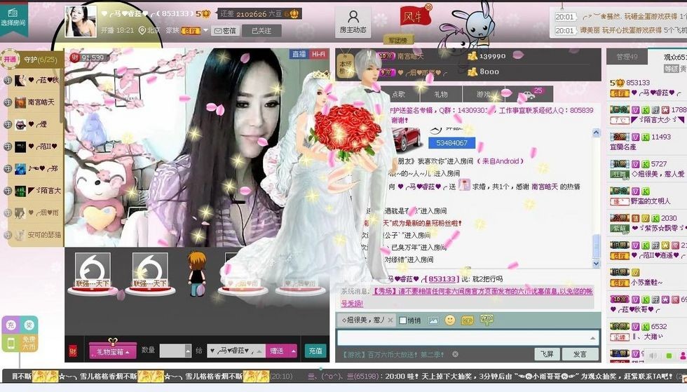Open user 宜蘭名產 in audience list
This screenshot has width=687, height=392.
623,147
